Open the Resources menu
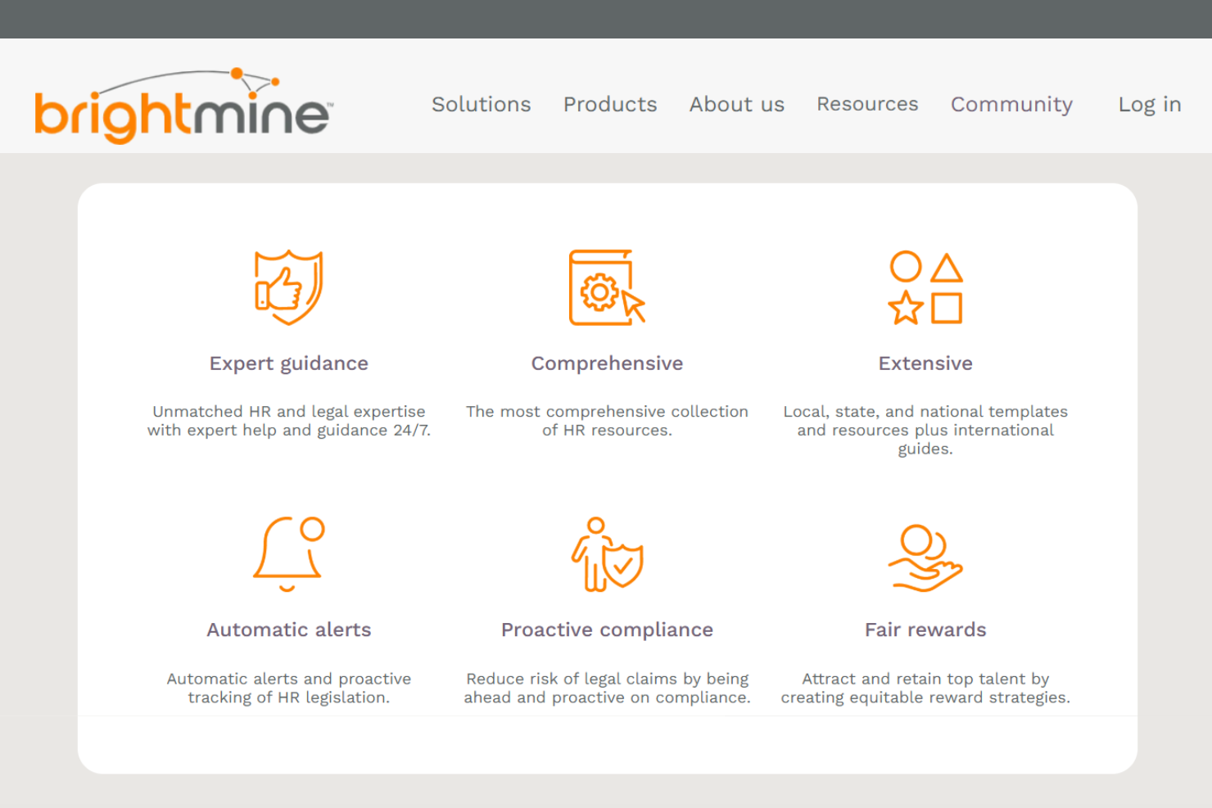This screenshot has width=1212, height=808. [x=867, y=104]
